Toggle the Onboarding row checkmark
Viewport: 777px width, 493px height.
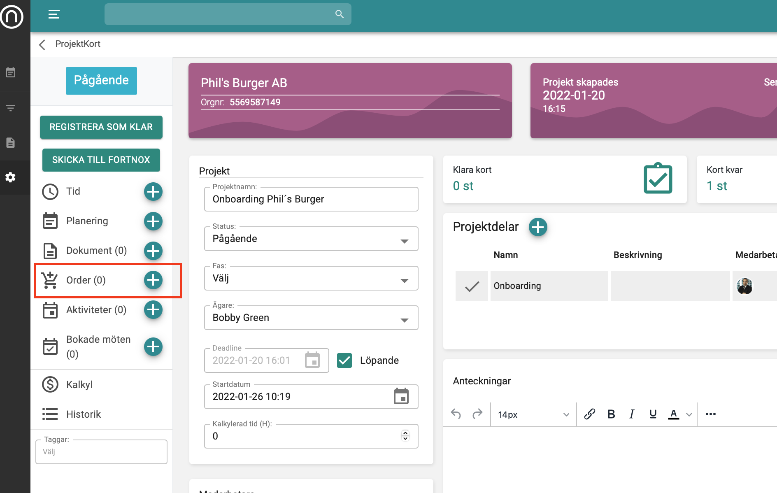[x=472, y=286]
